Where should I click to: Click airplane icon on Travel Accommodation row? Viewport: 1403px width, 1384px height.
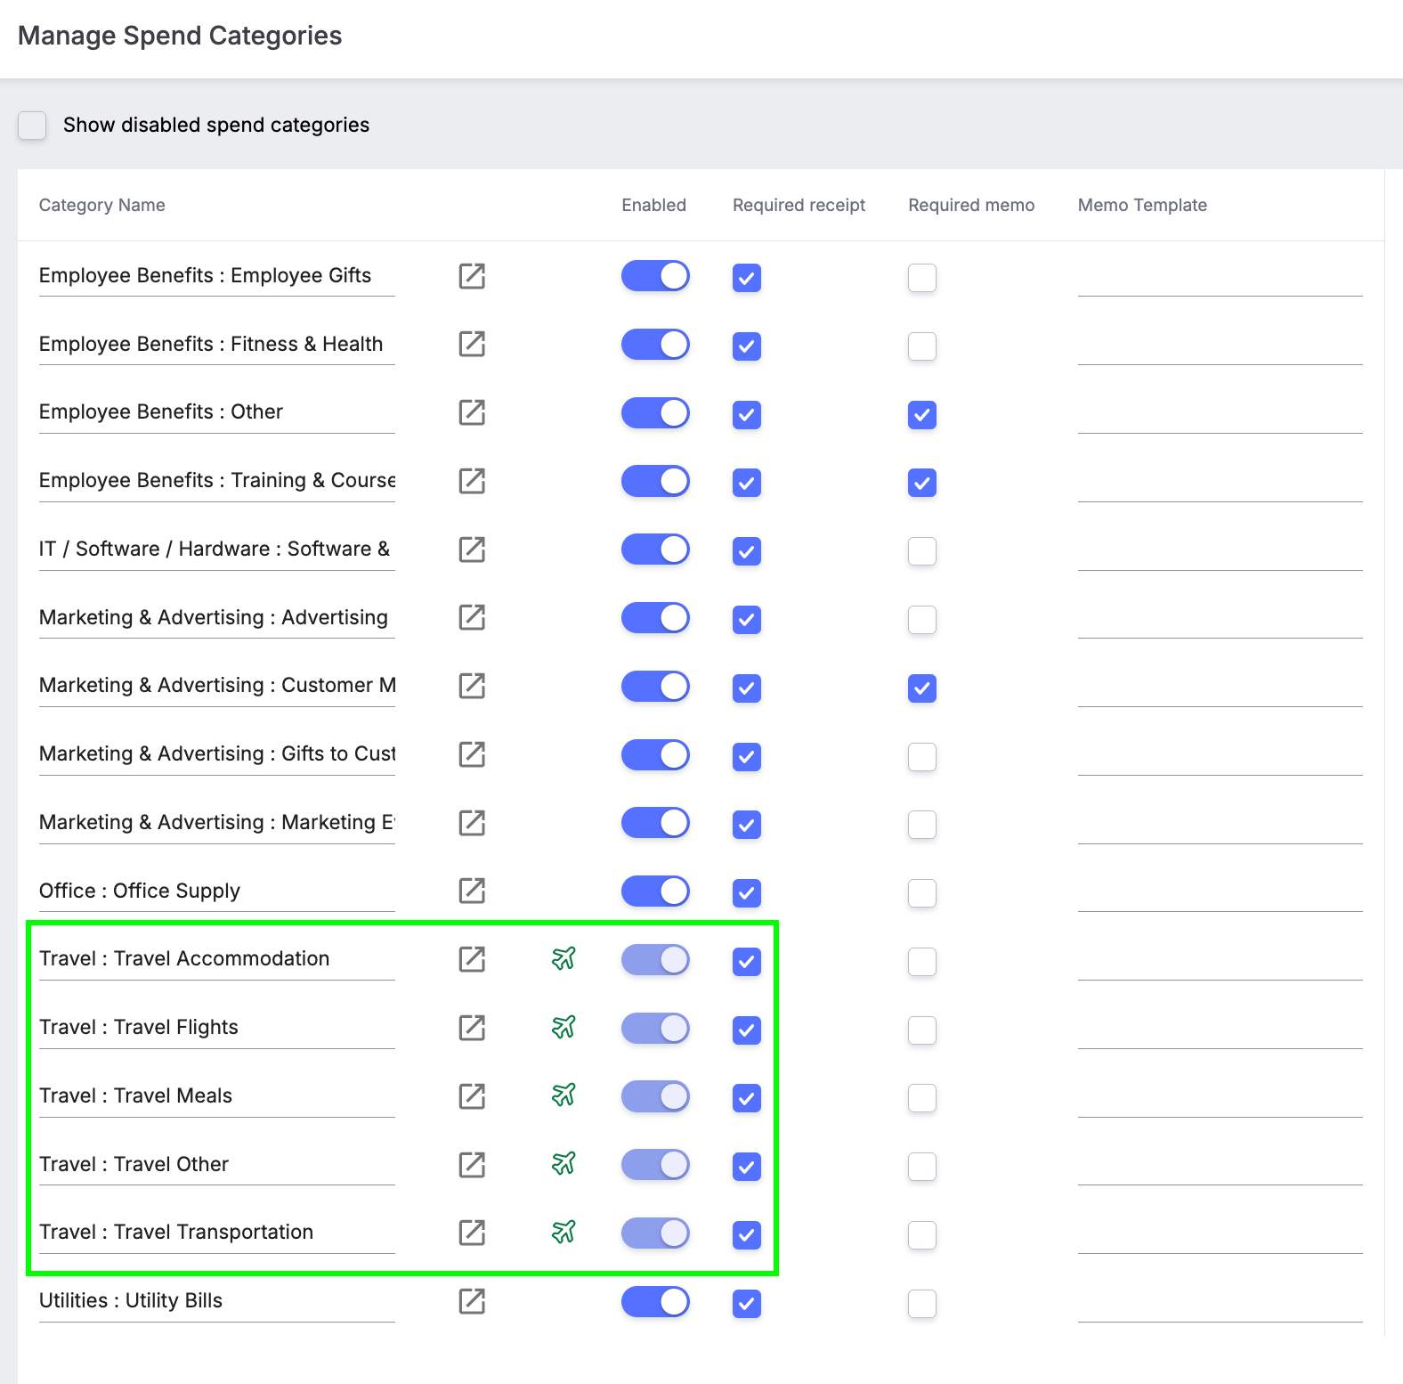coord(564,958)
